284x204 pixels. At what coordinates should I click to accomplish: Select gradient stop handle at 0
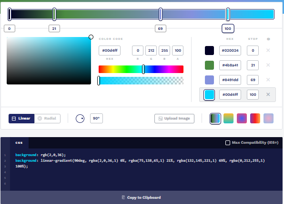pos(10,14)
